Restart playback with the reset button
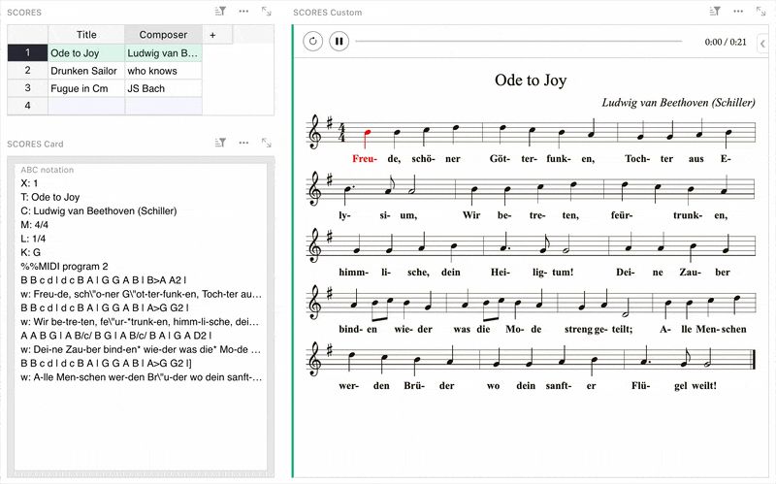Viewport: 776px width, 484px height. pos(312,41)
